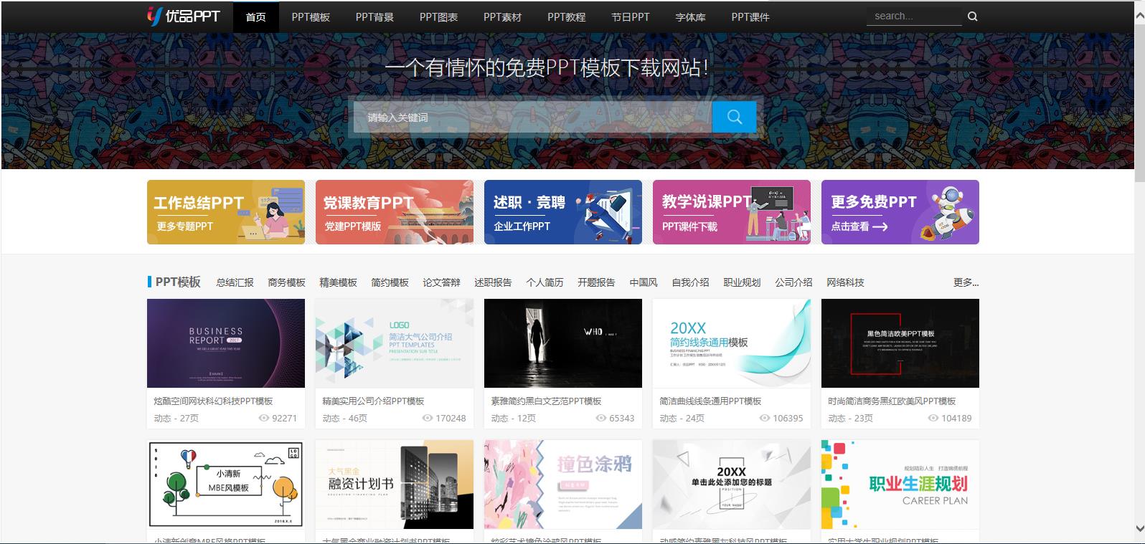Click the magnifier icon in top navigation

(972, 16)
